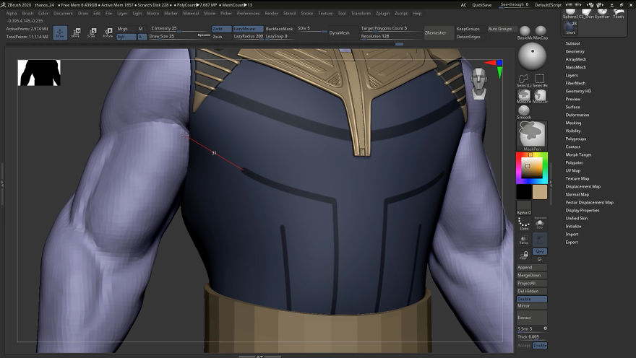Toggle the Zadd mode

[x=221, y=29]
